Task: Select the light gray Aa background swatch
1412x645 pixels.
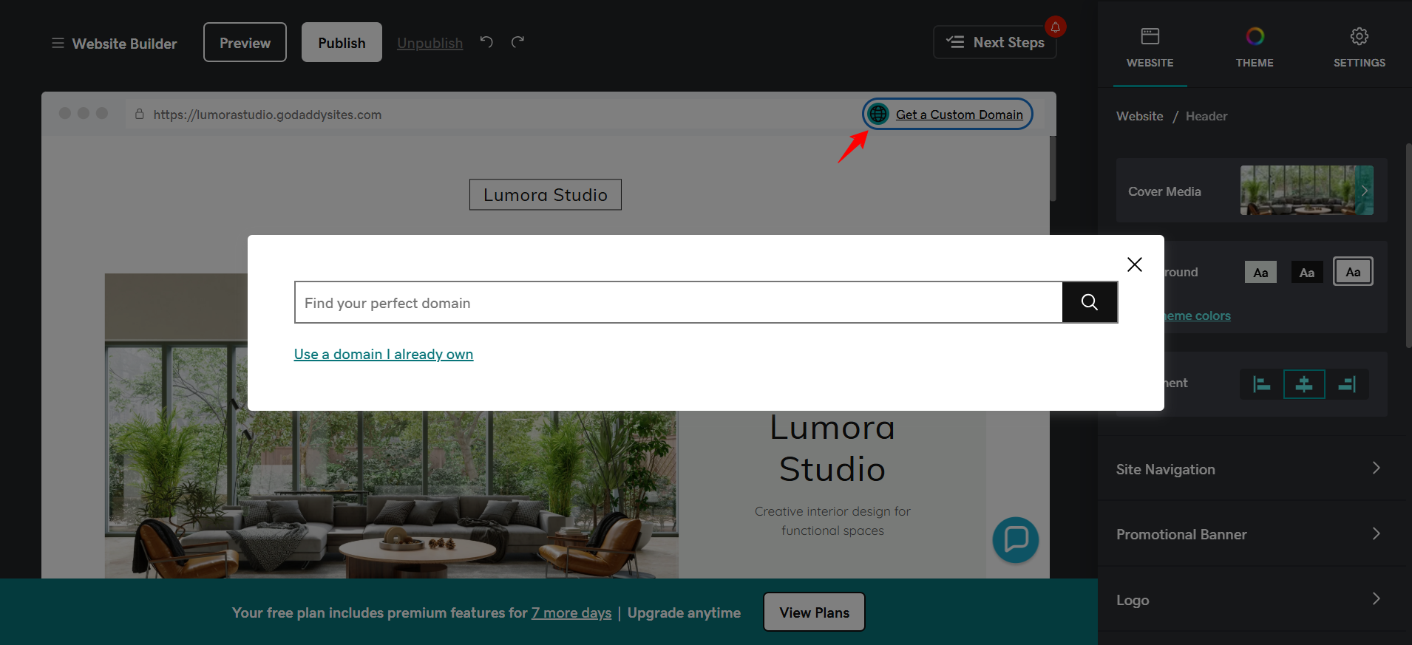Action: (x=1260, y=272)
